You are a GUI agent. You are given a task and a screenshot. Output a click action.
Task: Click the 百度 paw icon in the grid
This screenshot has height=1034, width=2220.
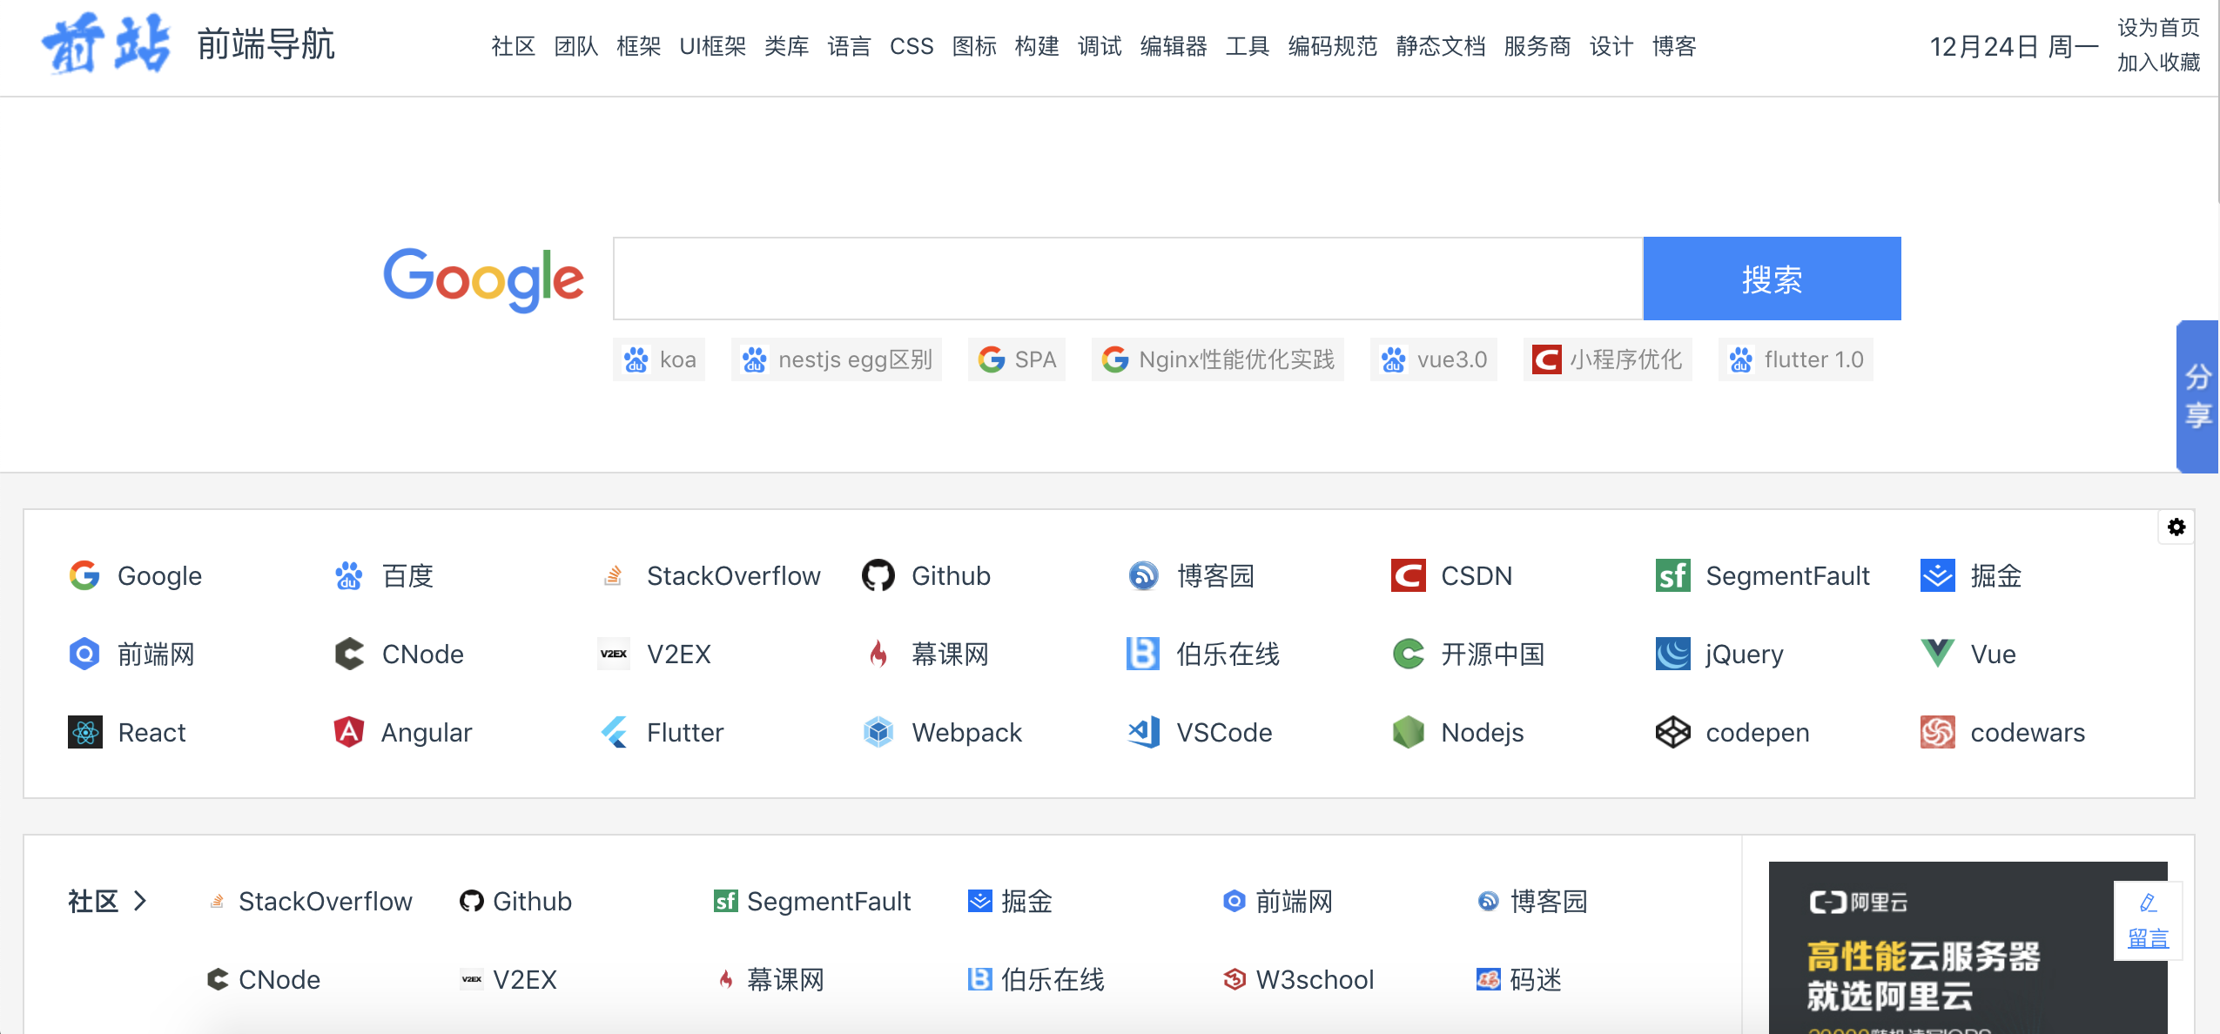(349, 575)
